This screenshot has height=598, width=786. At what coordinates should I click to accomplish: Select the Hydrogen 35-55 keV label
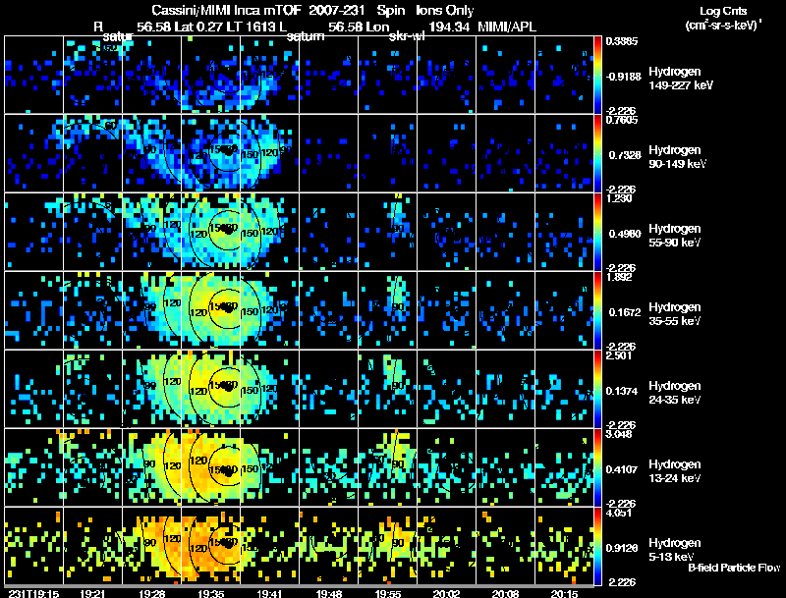[x=675, y=314]
